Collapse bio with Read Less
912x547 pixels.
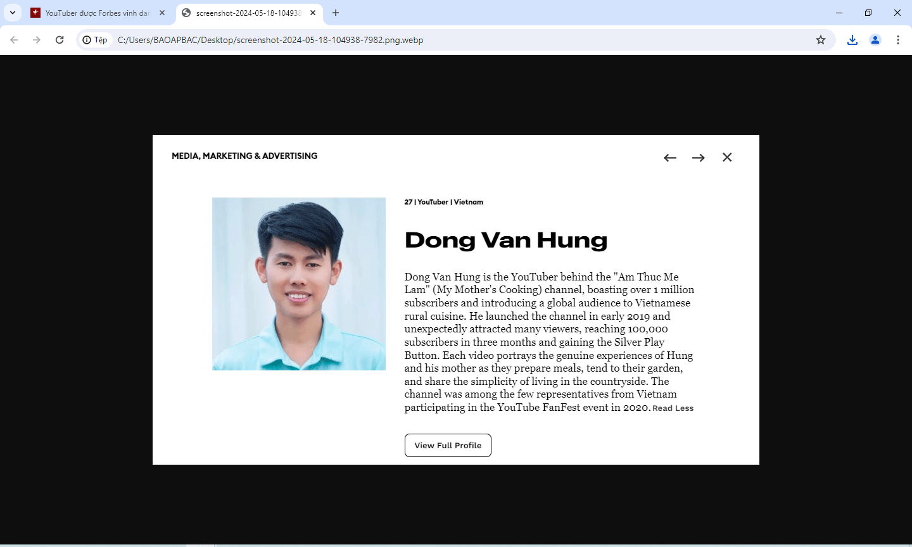673,408
